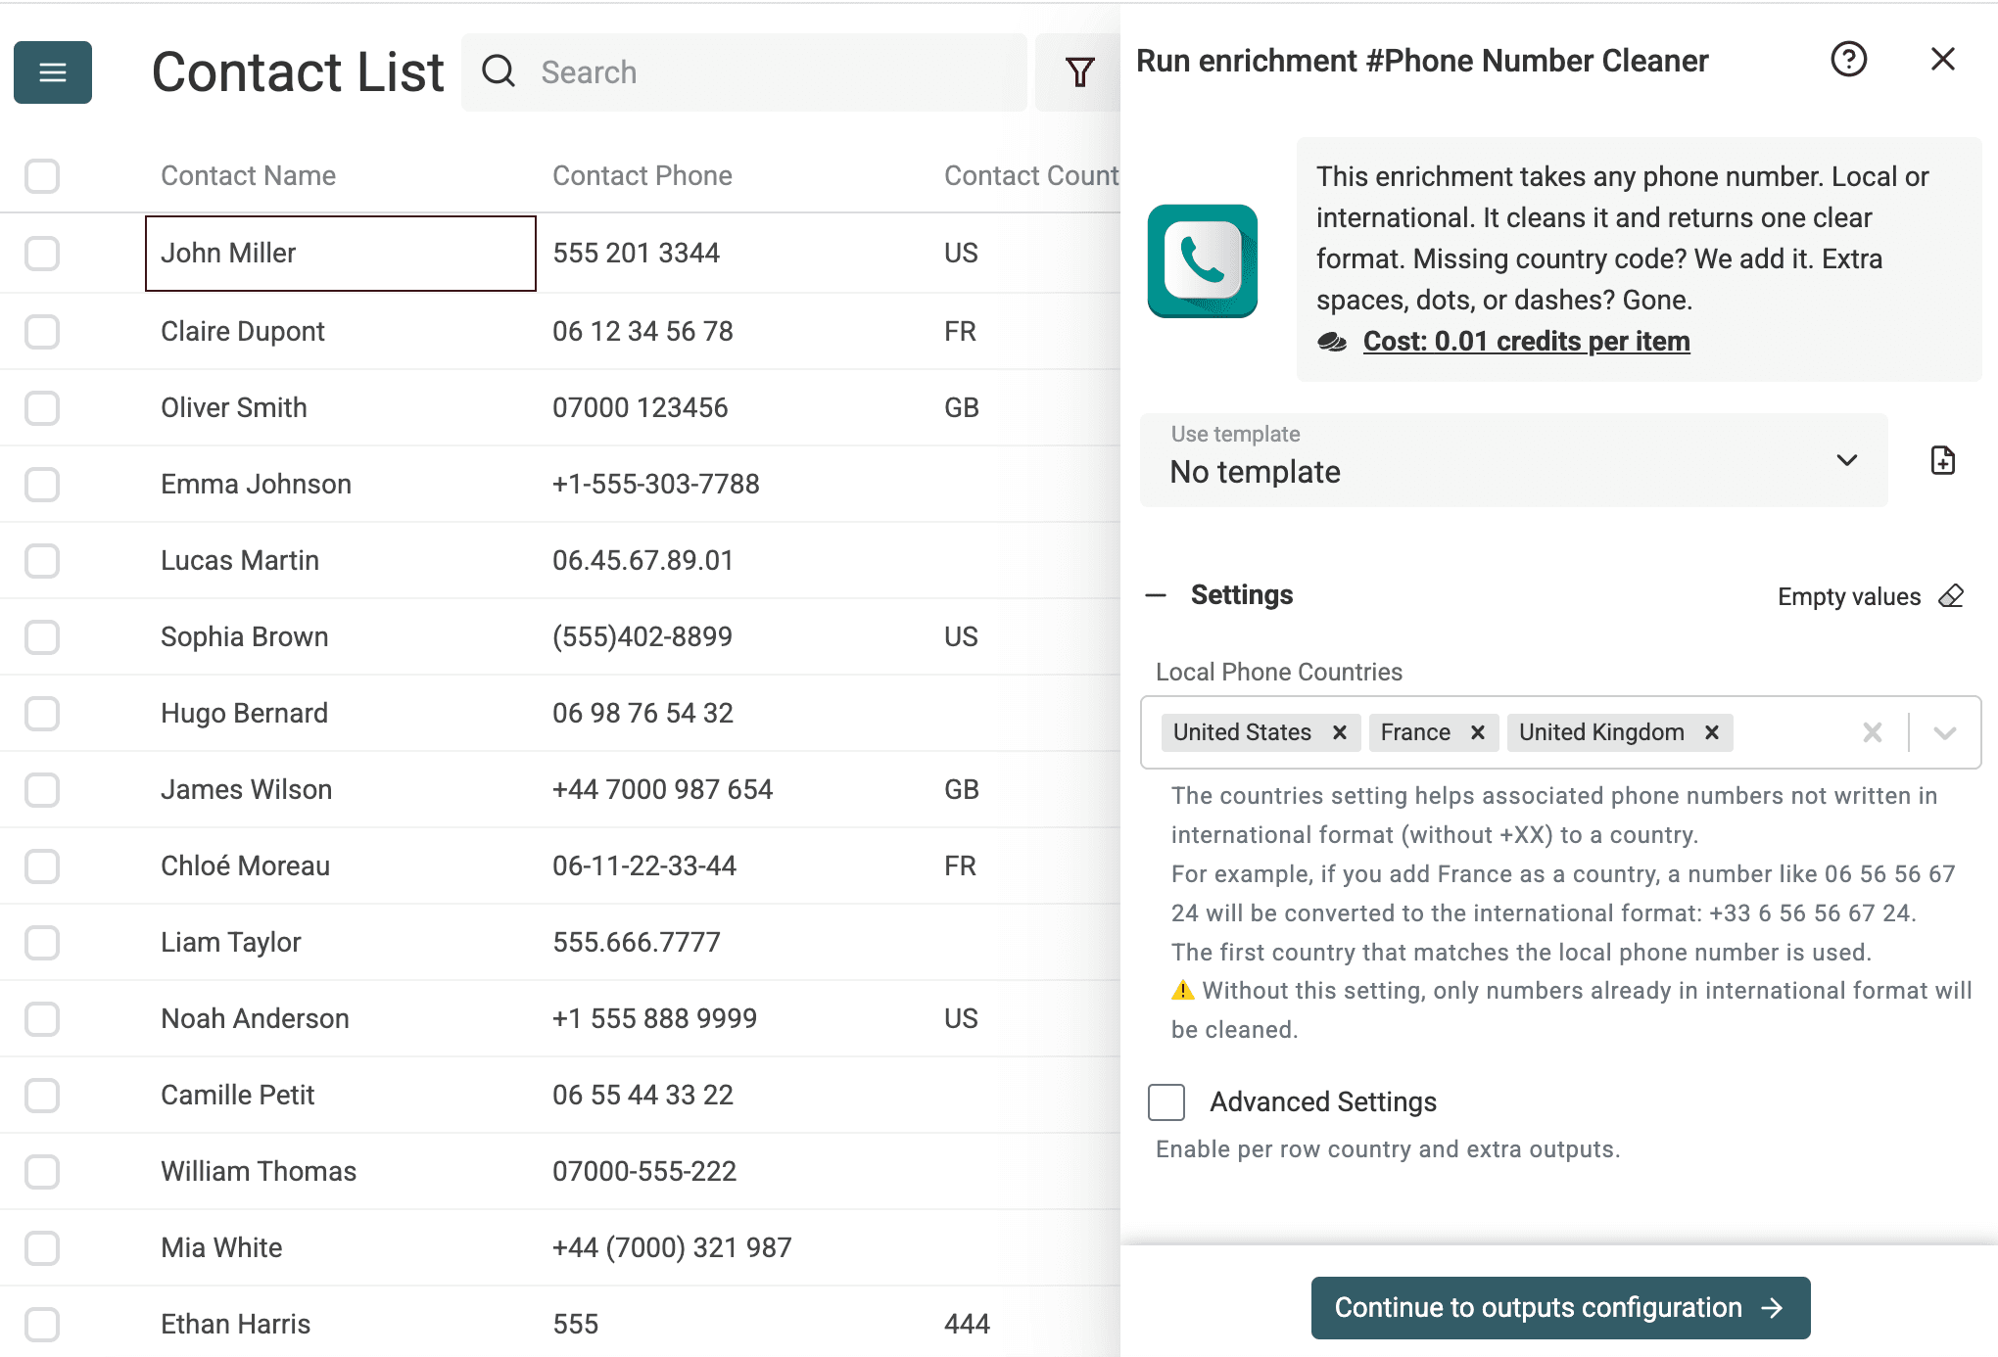1998x1357 pixels.
Task: Remove United States country tag
Action: click(1340, 732)
